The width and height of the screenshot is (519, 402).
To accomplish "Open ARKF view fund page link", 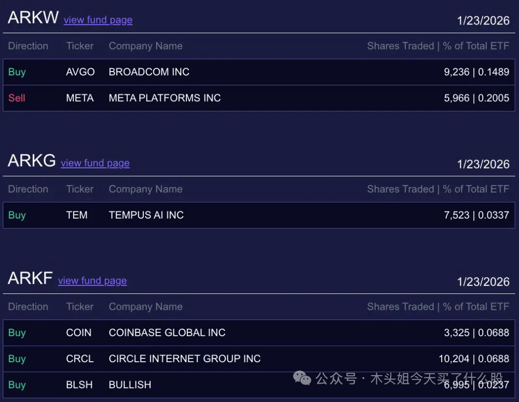I will coord(92,280).
